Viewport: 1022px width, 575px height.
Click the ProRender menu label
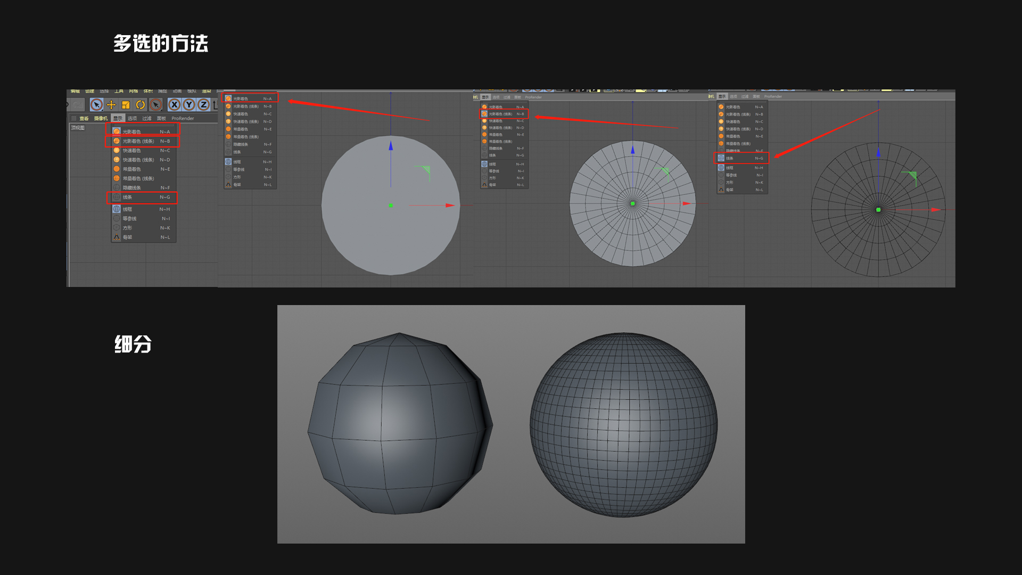pyautogui.click(x=183, y=118)
